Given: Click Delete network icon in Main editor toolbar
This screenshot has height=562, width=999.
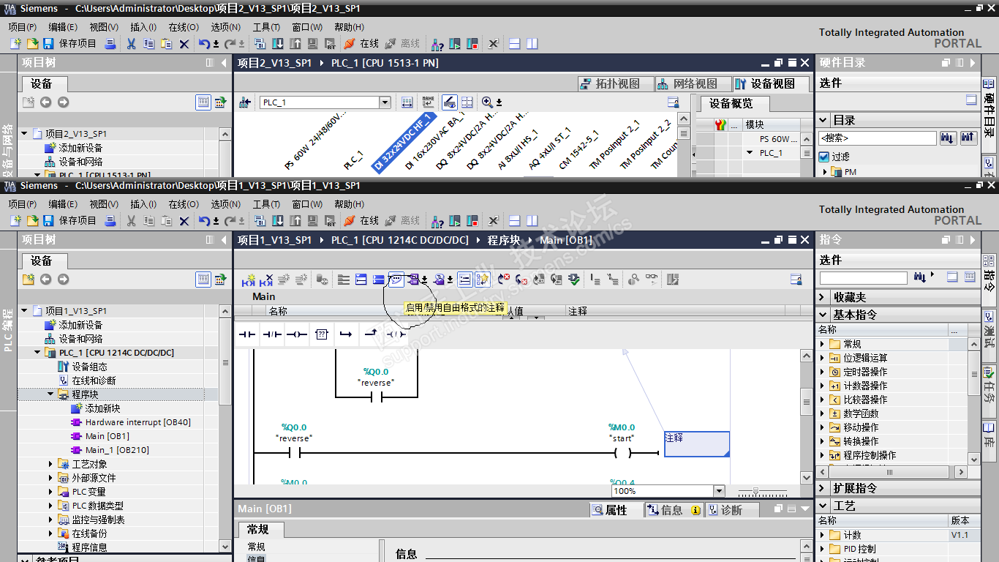Looking at the screenshot, I should pyautogui.click(x=266, y=280).
